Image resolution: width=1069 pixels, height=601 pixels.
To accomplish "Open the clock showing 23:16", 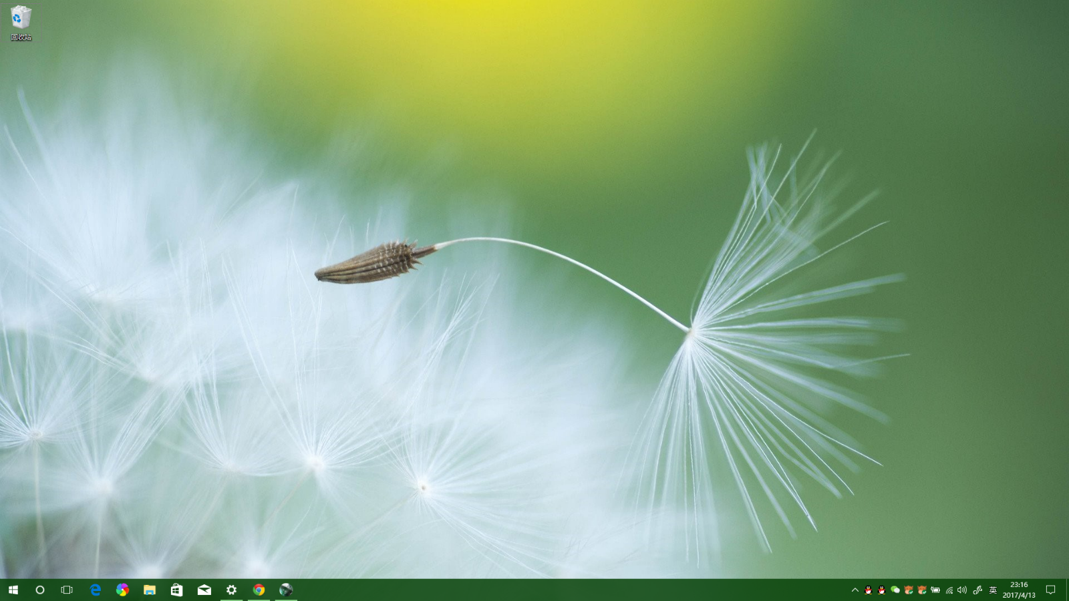I will (x=1019, y=590).
